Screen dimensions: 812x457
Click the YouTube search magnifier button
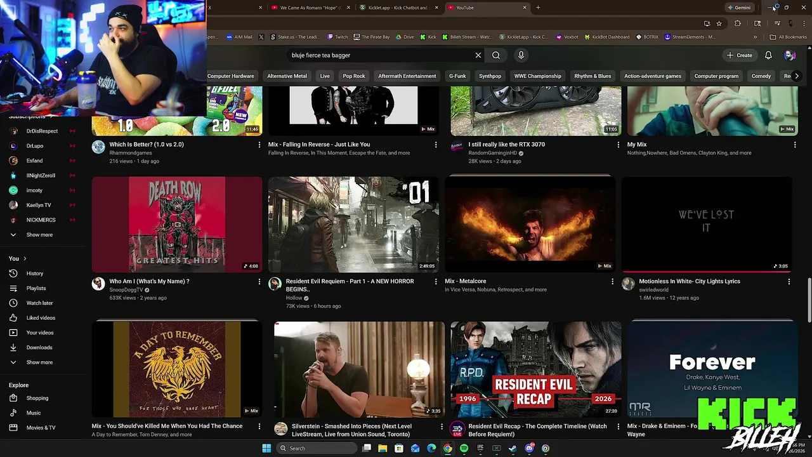pos(496,55)
